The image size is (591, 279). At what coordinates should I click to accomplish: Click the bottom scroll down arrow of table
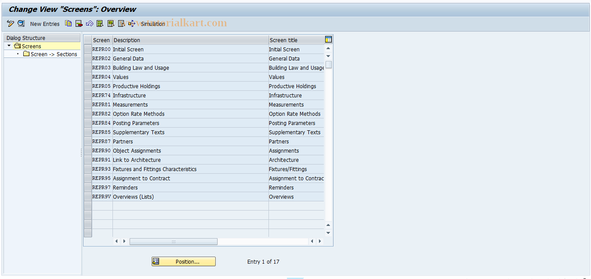pyautogui.click(x=328, y=233)
